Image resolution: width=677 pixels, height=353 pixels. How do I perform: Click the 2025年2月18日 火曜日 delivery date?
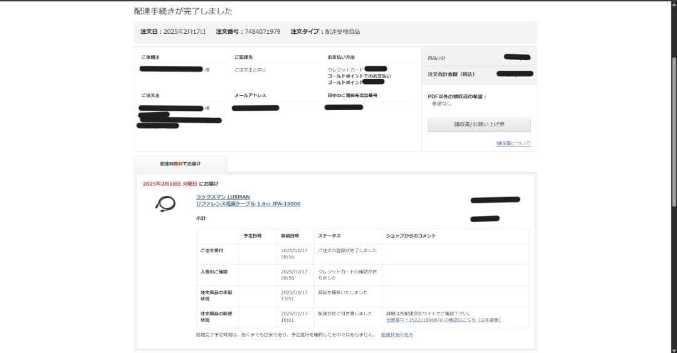[x=170, y=184]
